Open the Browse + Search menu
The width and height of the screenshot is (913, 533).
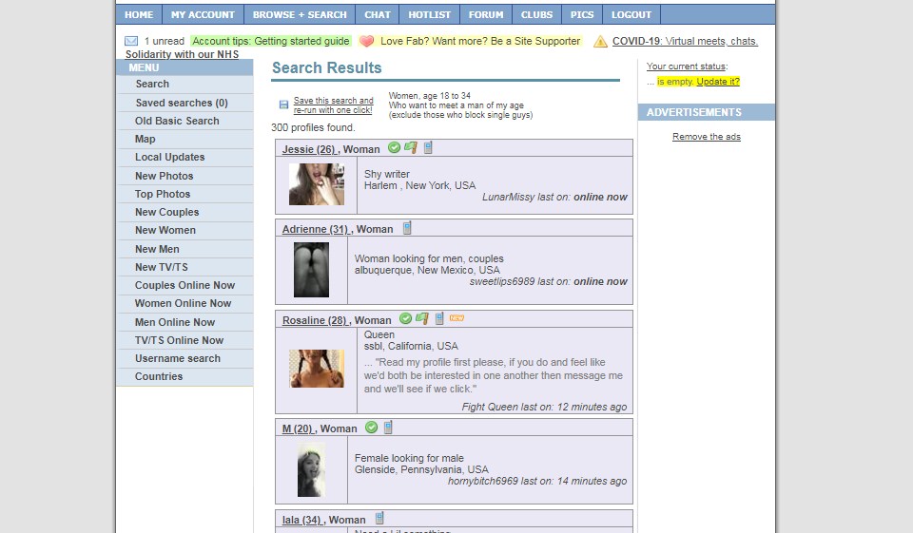(300, 15)
